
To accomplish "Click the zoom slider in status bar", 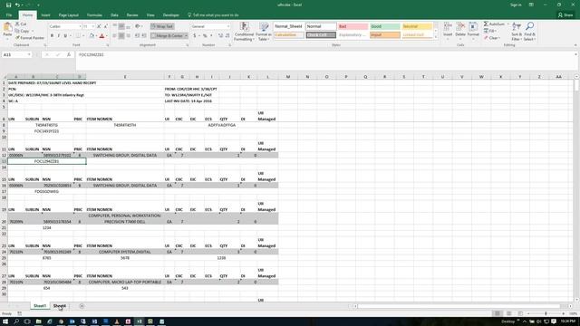I will (546, 313).
